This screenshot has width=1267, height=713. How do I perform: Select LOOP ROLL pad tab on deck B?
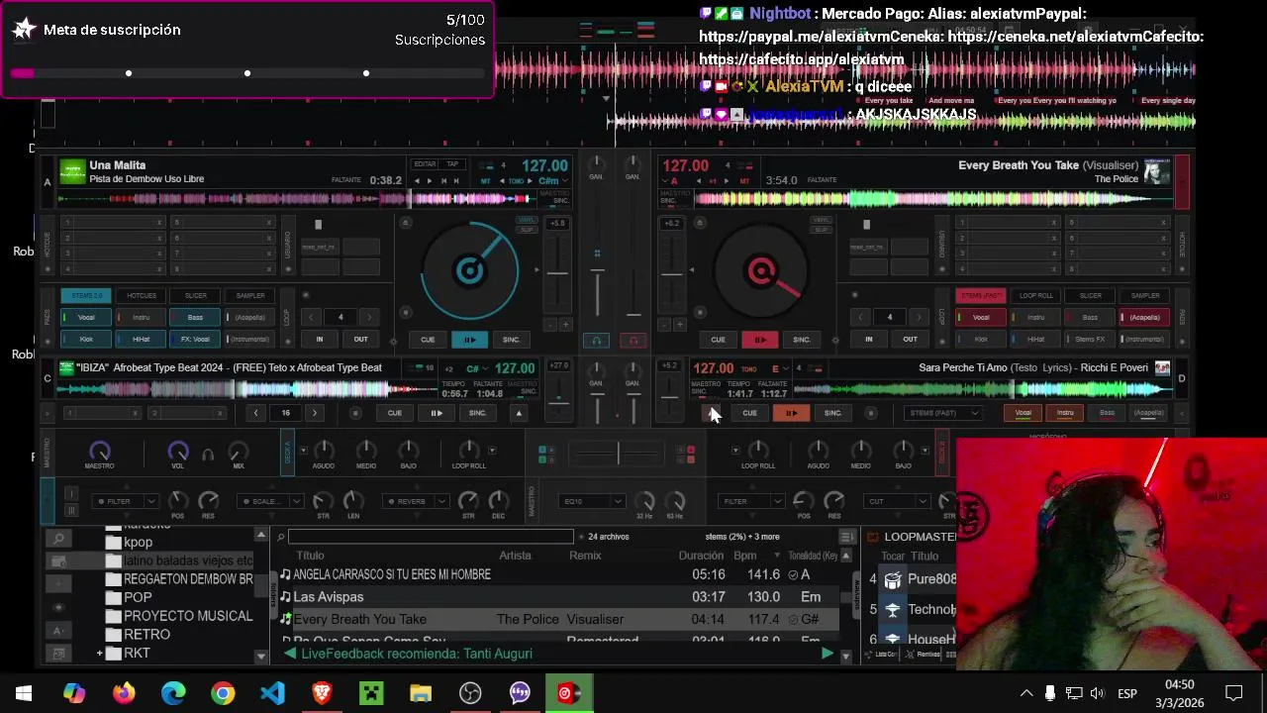(1035, 295)
